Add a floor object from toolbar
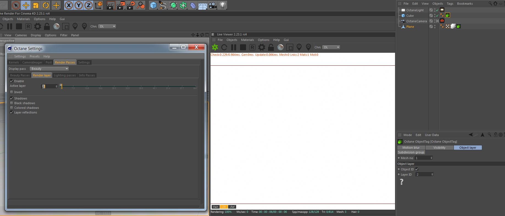The height and width of the screenshot is (216, 505). [203, 5]
